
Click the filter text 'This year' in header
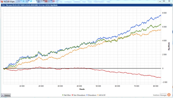tap(9, 5)
